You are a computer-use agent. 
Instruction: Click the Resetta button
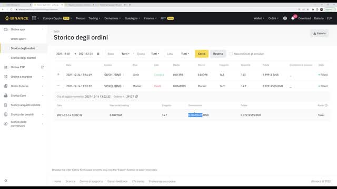[x=218, y=54]
